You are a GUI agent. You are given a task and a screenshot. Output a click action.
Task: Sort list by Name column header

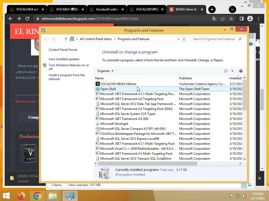(x=136, y=78)
